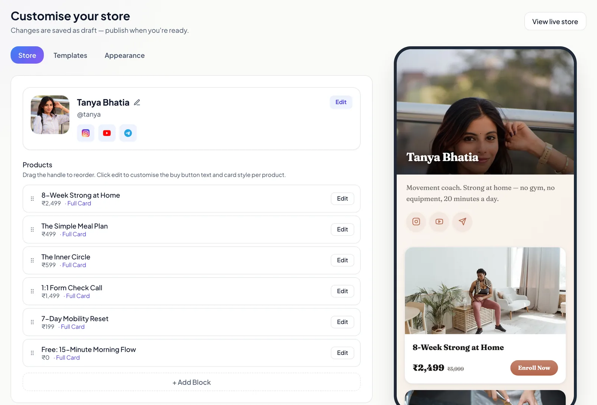
Task: Click the pencil icon beside Tanya Bhatia
Action: click(137, 102)
